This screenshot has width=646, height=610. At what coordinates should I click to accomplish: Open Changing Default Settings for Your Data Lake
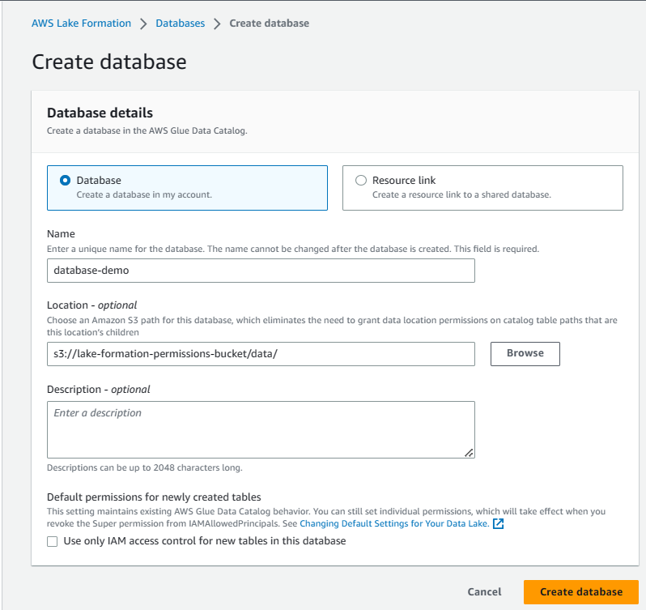coord(393,524)
